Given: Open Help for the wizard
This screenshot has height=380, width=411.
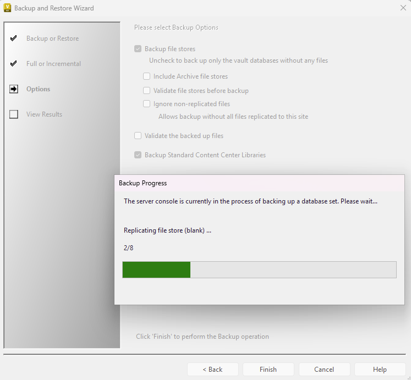Looking at the screenshot, I should 380,369.
